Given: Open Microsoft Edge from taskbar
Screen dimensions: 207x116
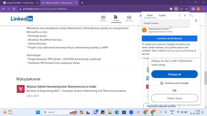Looking at the screenshot, I should click(x=117, y=112).
